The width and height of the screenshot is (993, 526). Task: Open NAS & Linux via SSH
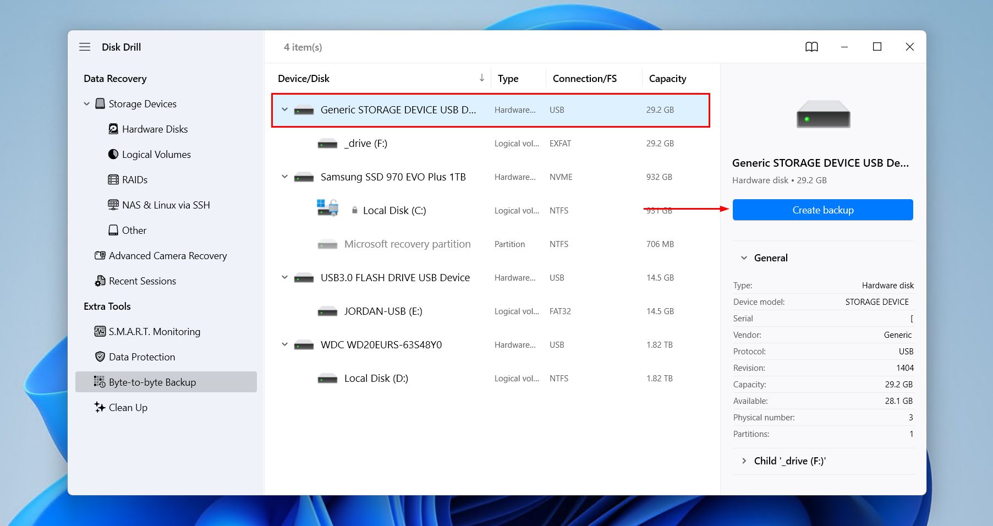tap(166, 205)
